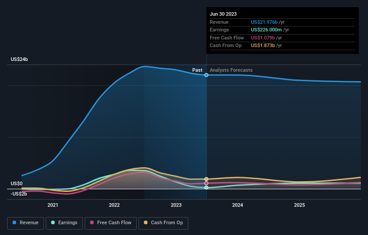Screen dimensions: 368x235
Task: Click the 2024 x-axis label
Action: click(238, 205)
